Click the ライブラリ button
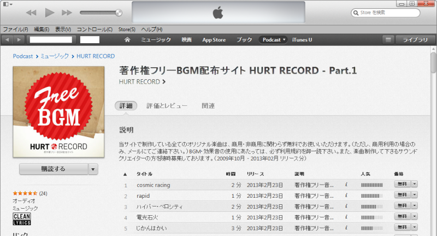 pos(415,39)
